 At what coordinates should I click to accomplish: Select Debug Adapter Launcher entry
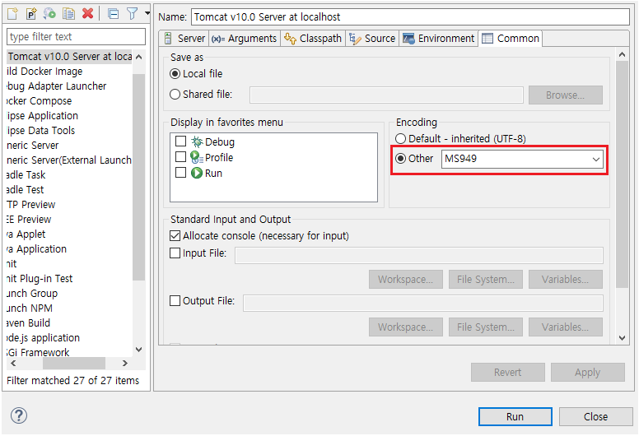click(x=57, y=86)
